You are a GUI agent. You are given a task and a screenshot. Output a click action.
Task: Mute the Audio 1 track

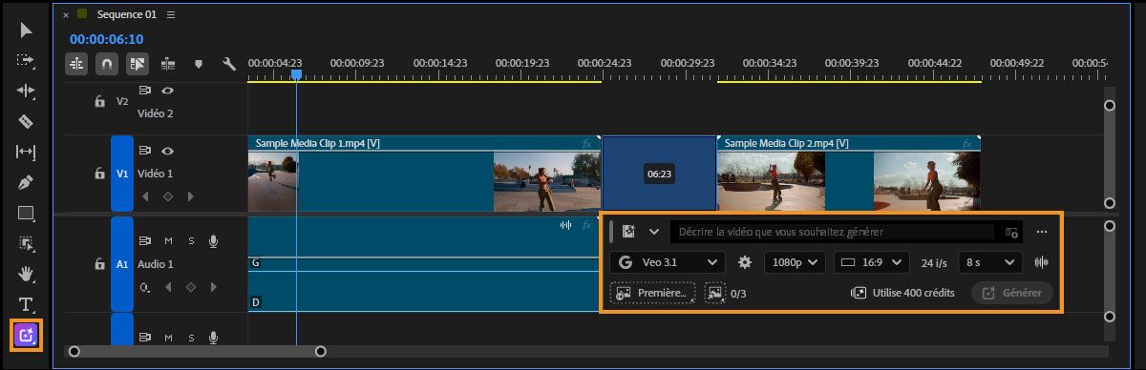tap(168, 240)
